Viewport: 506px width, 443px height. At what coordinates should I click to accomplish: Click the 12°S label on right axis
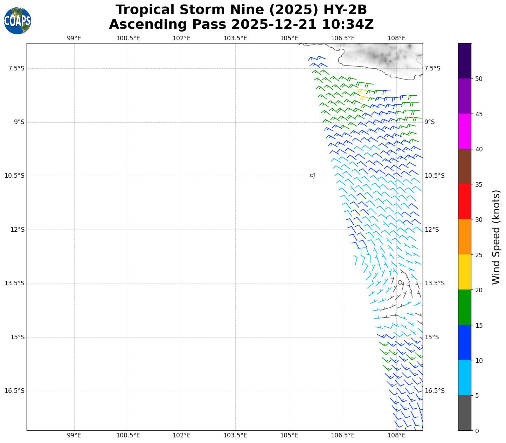[431, 230]
